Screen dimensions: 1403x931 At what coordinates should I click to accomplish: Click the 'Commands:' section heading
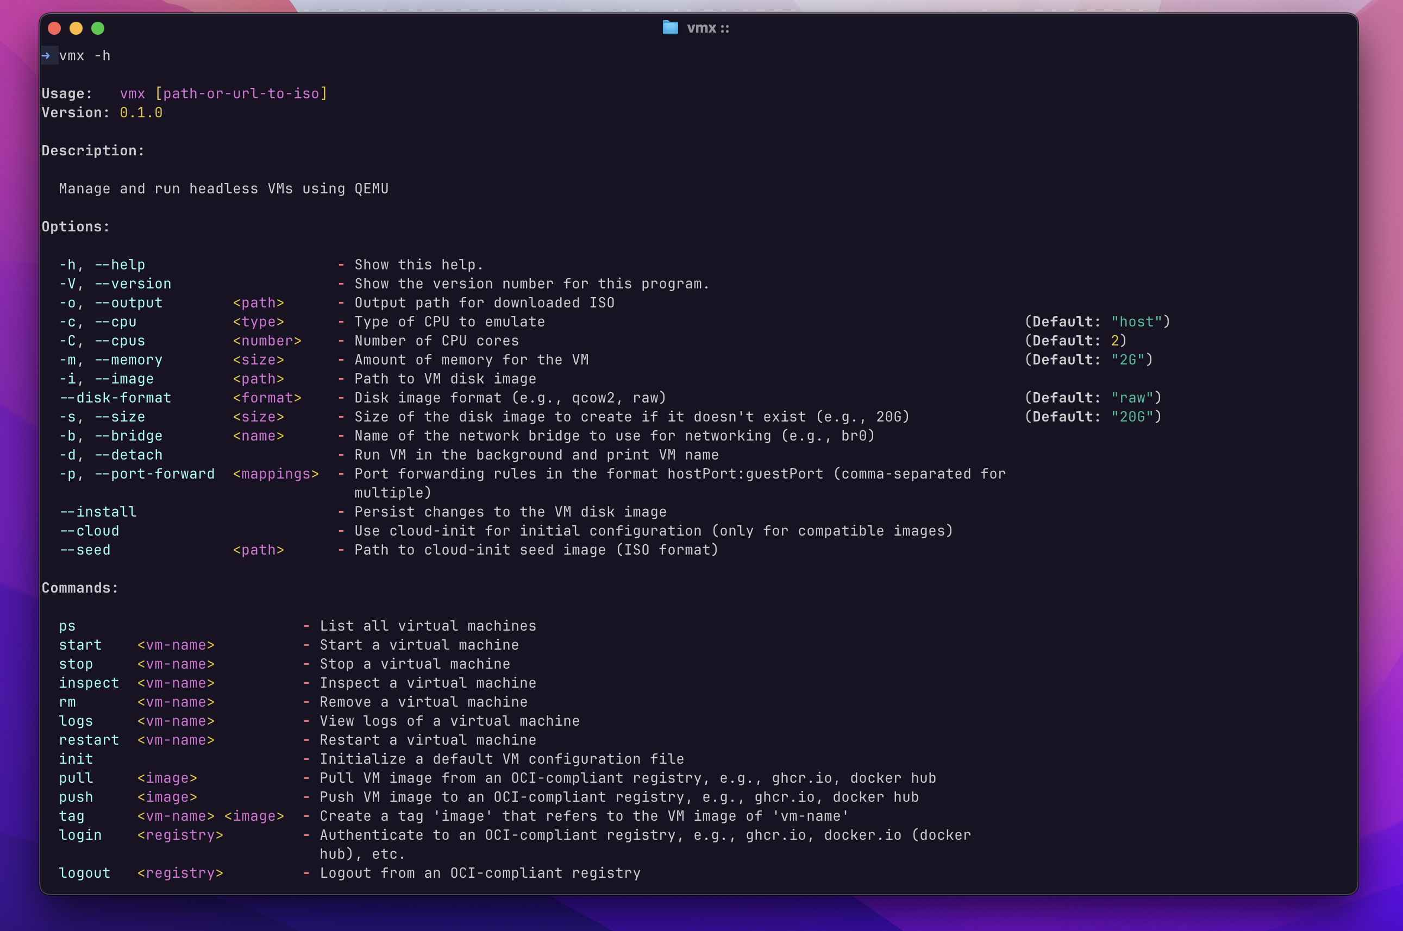[80, 588]
